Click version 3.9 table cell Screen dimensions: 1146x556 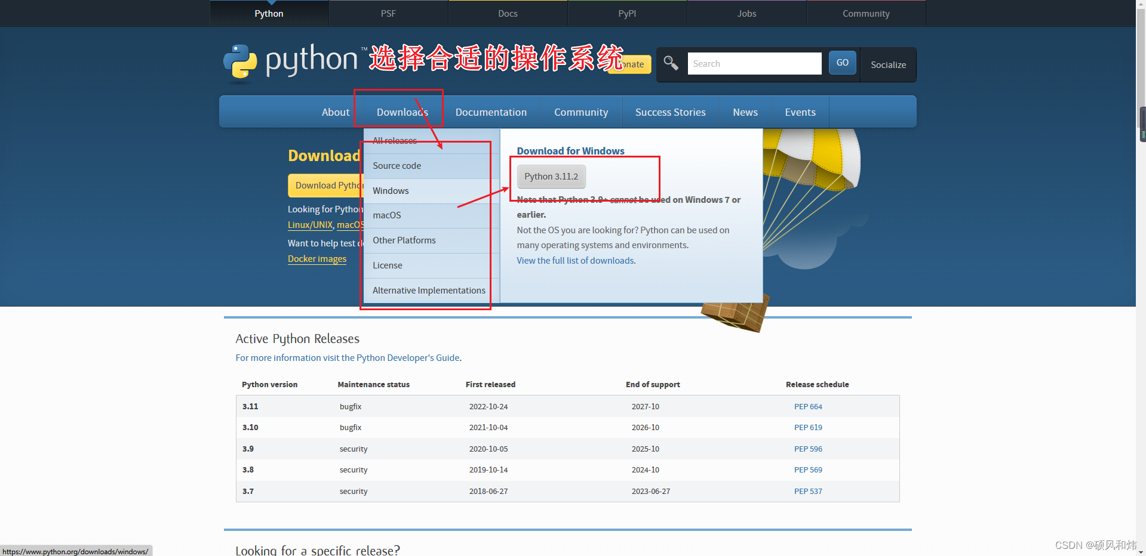pos(248,449)
